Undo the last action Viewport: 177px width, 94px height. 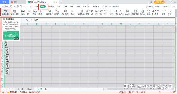[24, 6]
